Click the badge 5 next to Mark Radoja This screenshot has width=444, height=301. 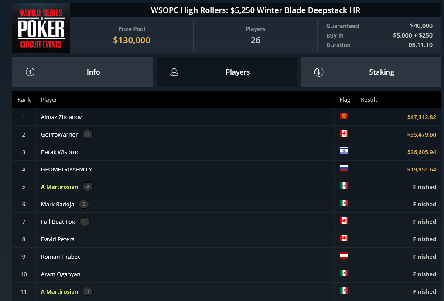[84, 204]
